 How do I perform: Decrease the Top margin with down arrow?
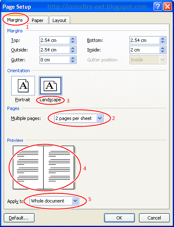tap(72, 42)
